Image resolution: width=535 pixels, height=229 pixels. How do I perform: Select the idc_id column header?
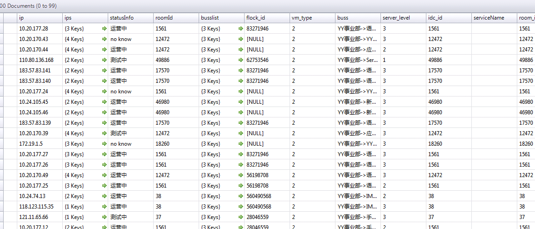(449, 18)
